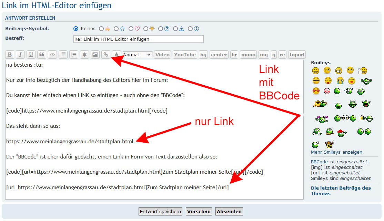The width and height of the screenshot is (384, 221).
Task: Submit post with Absenden
Action: 229,211
